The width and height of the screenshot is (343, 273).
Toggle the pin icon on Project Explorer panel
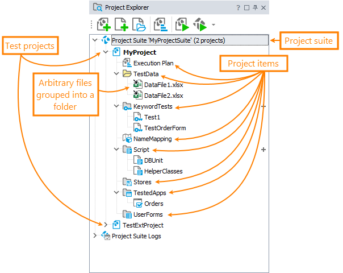[x=256, y=7]
